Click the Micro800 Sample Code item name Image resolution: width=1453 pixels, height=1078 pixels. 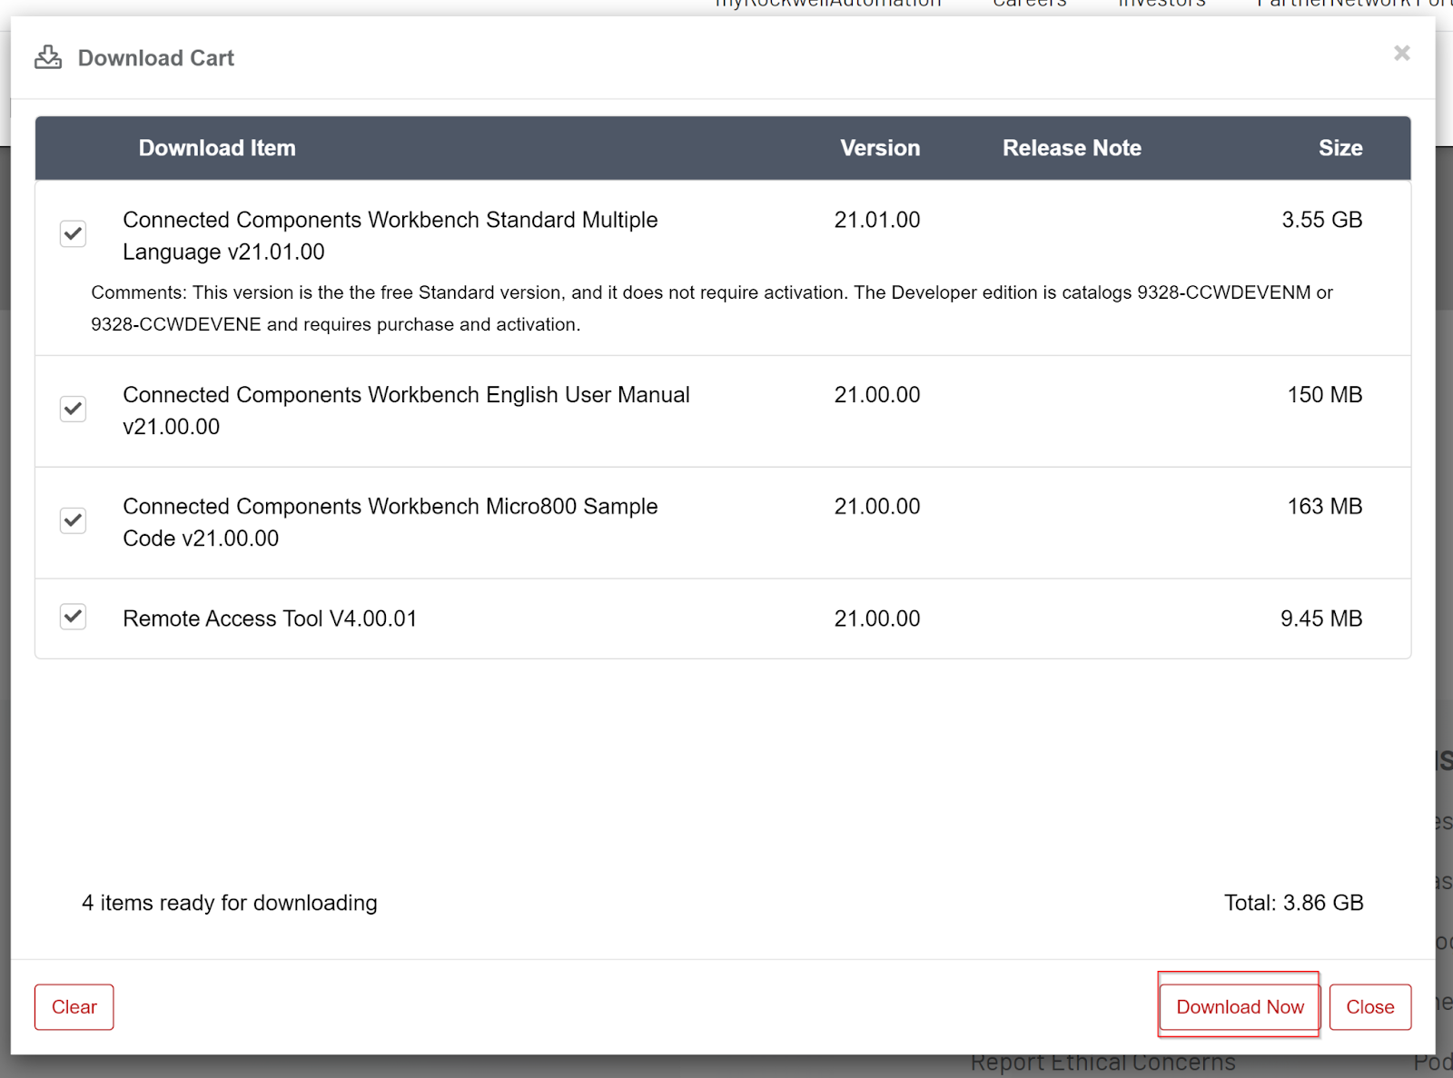click(390, 522)
